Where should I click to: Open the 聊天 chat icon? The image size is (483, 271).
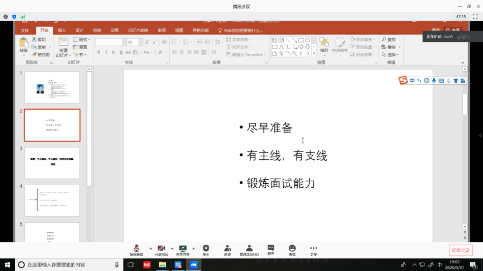[x=271, y=249]
